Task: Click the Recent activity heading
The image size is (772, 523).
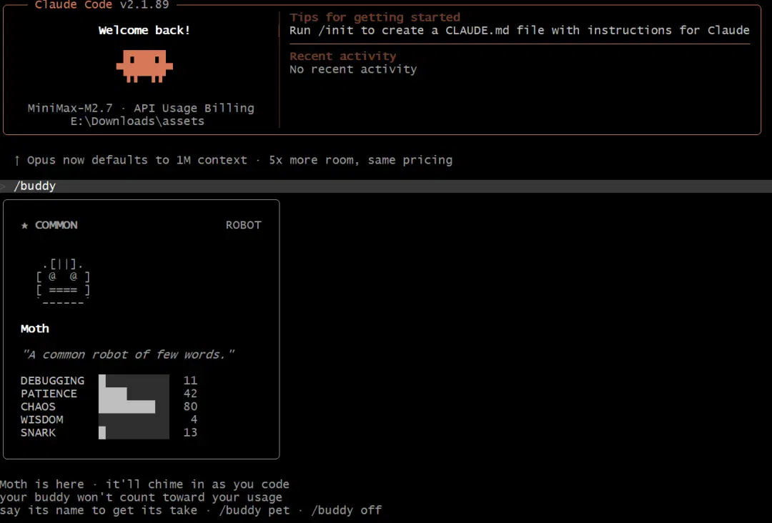Action: point(342,56)
